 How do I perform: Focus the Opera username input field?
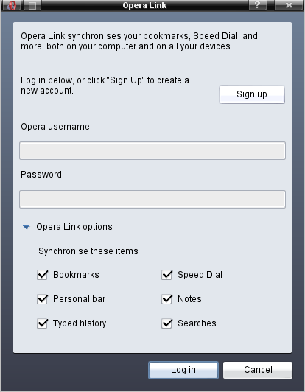coord(152,151)
